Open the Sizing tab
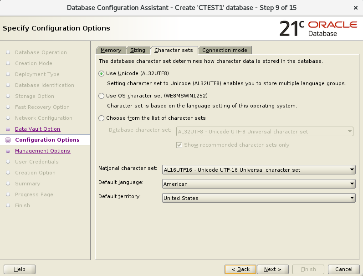This screenshot has height=276, width=363. (x=138, y=50)
